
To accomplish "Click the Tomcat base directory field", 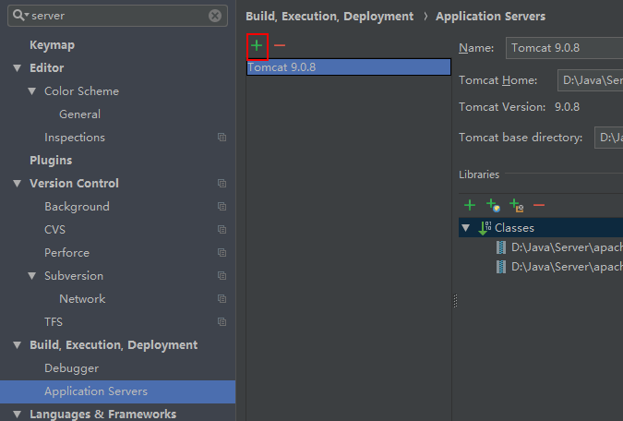I will tap(608, 138).
